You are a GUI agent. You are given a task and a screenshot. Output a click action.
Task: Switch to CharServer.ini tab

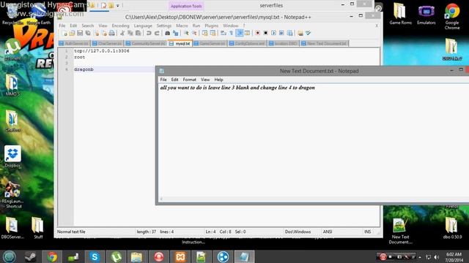(x=107, y=44)
